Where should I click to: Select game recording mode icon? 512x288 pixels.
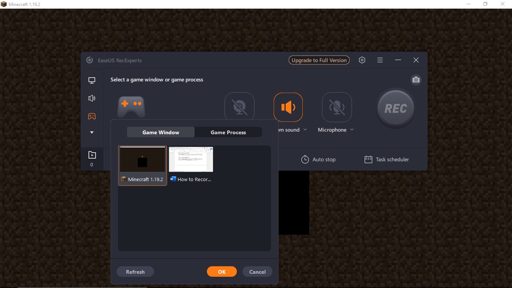91,116
